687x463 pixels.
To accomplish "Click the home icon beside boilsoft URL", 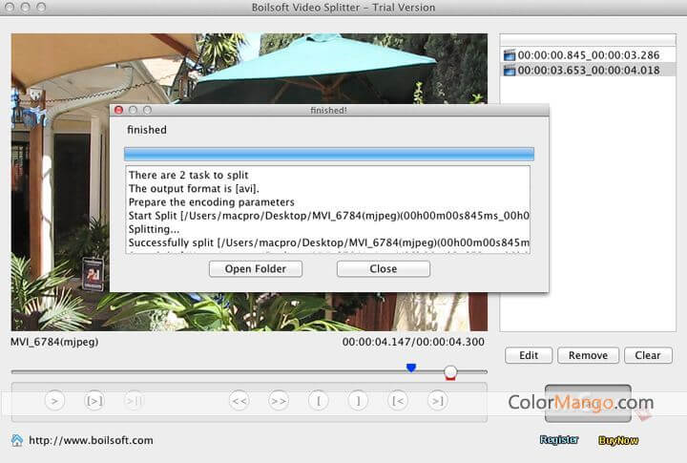I will click(17, 440).
